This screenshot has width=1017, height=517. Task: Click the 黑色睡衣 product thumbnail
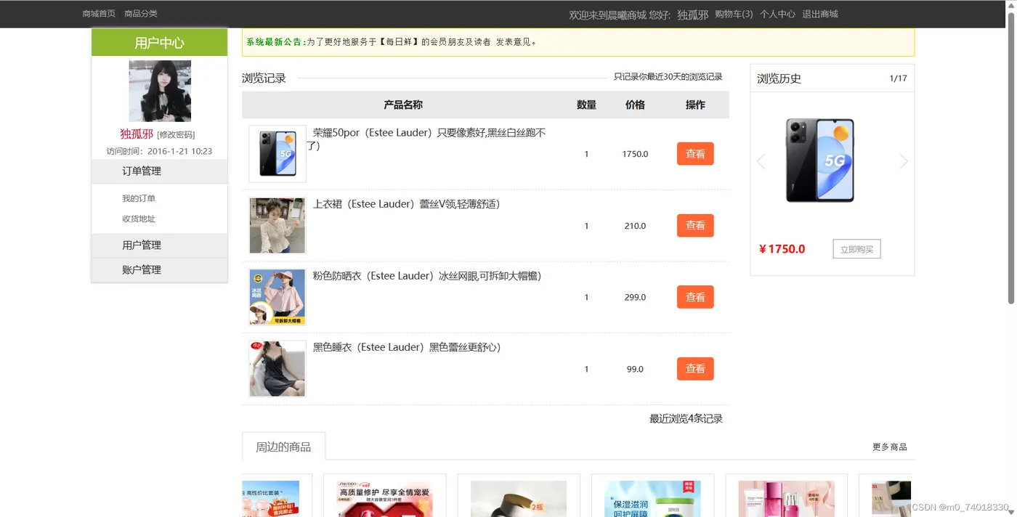click(x=277, y=369)
